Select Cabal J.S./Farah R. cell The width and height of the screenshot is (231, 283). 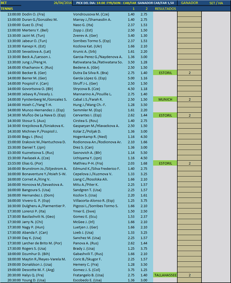[x=88, y=99]
